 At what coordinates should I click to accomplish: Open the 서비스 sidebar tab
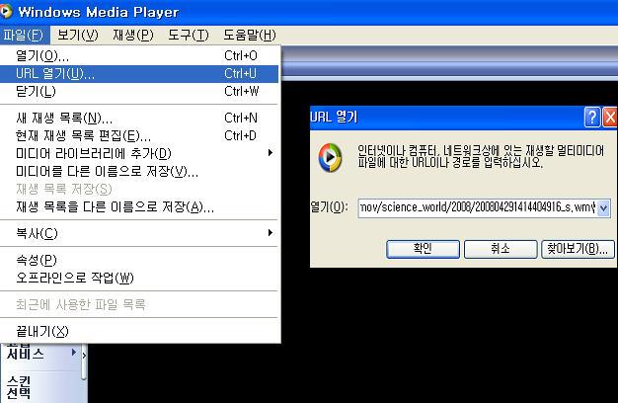[x=26, y=354]
